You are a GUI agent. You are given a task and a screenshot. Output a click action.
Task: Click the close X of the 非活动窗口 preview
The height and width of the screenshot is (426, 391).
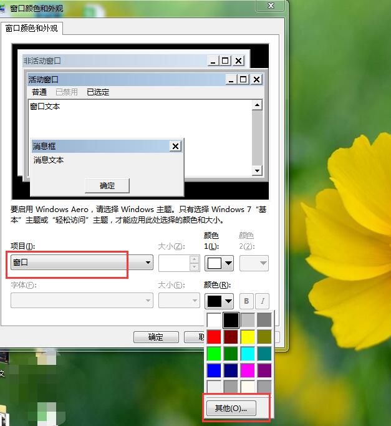(239, 61)
